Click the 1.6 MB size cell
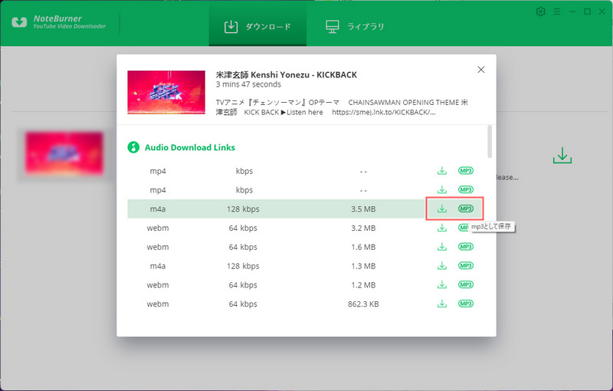The width and height of the screenshot is (613, 391). 363,247
